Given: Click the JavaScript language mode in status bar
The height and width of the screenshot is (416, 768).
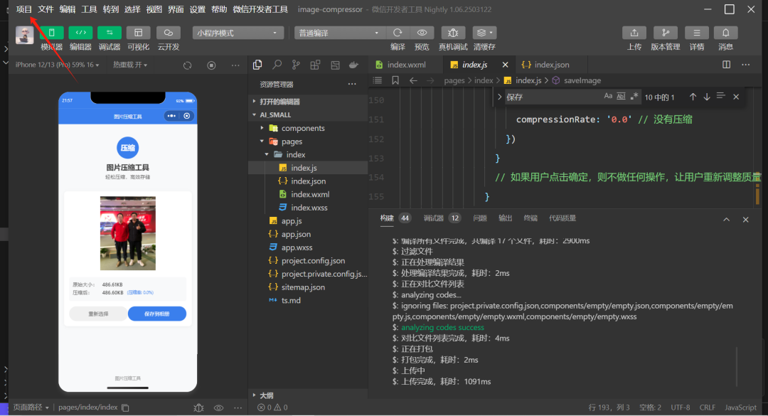Looking at the screenshot, I should (x=740, y=407).
